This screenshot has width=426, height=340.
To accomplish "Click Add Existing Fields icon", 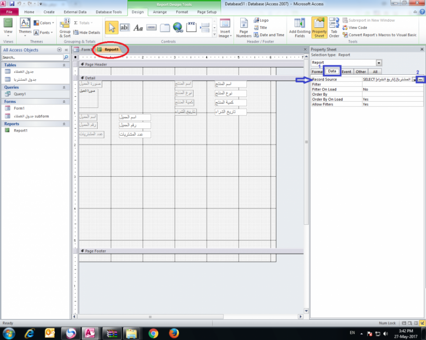I will point(299,28).
